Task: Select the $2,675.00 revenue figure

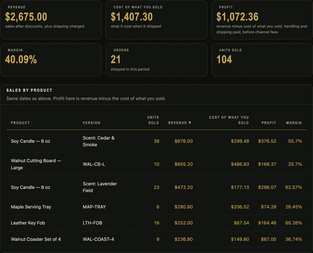Action: (x=26, y=17)
